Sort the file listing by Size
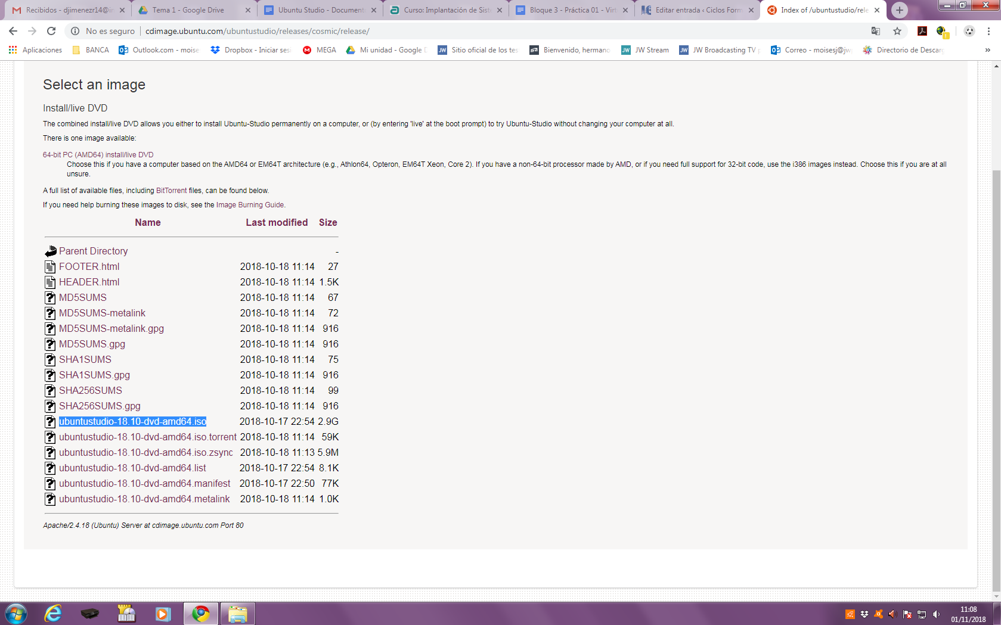 (328, 222)
